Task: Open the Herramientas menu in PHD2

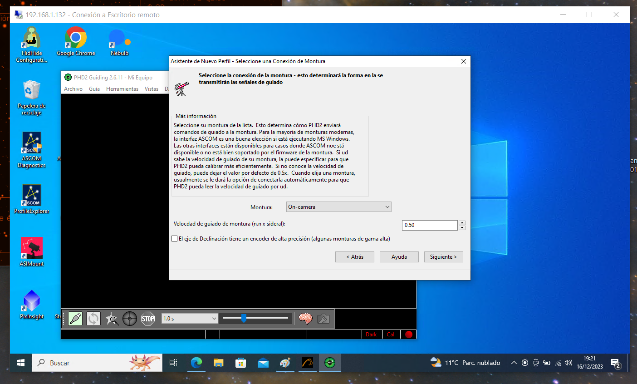Action: 122,89
